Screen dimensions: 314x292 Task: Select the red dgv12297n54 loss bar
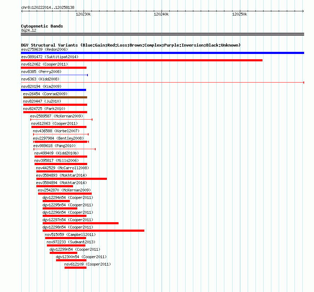[x=80, y=223]
